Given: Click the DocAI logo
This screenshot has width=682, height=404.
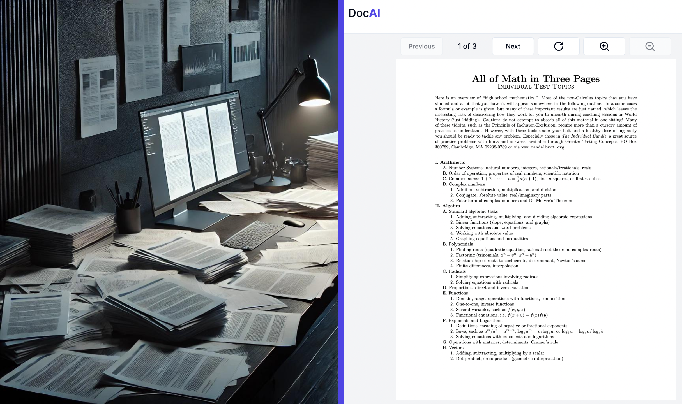Looking at the screenshot, I should 364,13.
